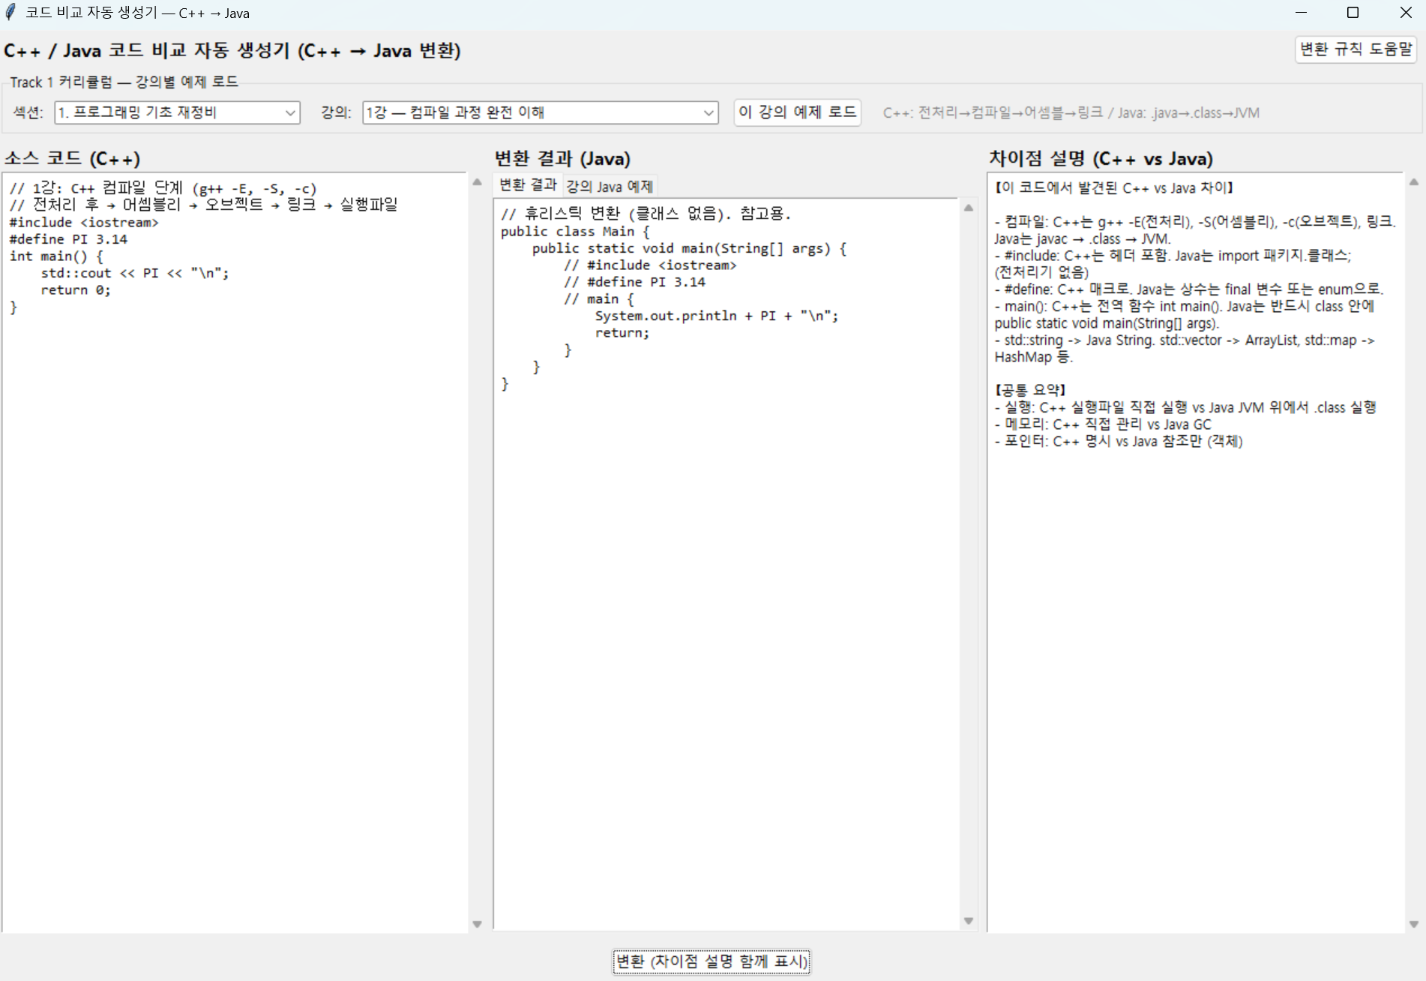Close the code comparison window
The image size is (1426, 981).
coord(1406,13)
